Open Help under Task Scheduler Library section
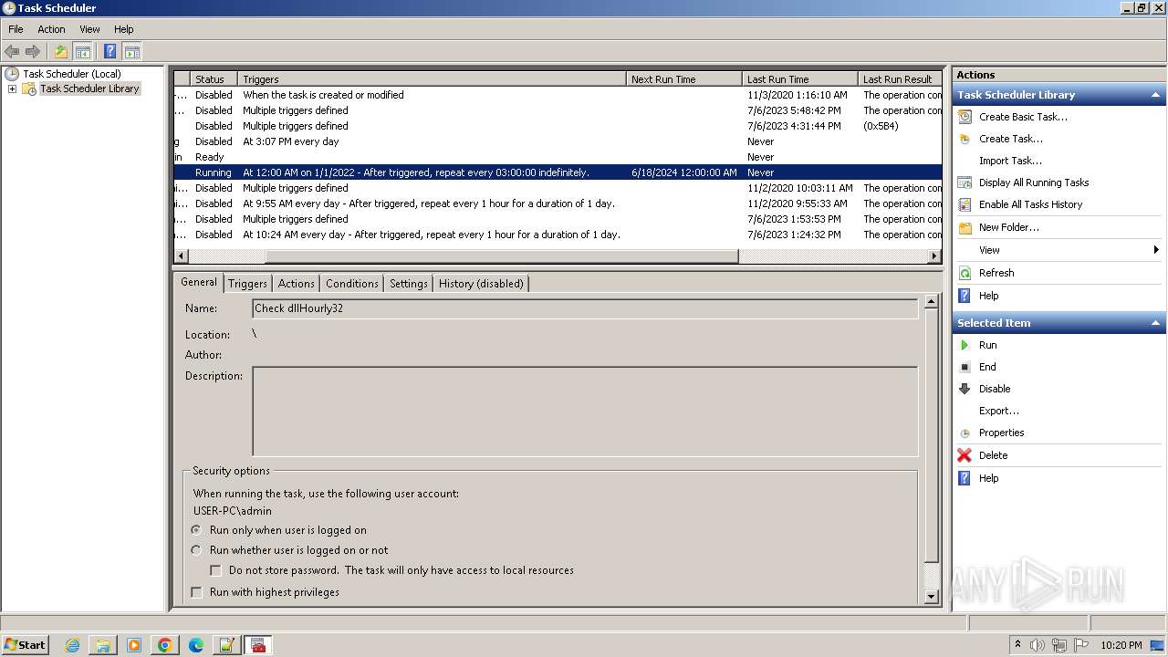This screenshot has height=657, width=1168. (x=988, y=296)
